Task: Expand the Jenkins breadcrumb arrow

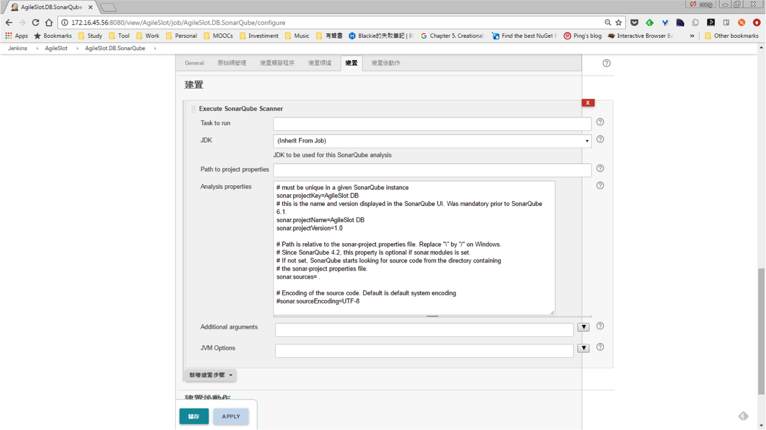Action: point(37,48)
